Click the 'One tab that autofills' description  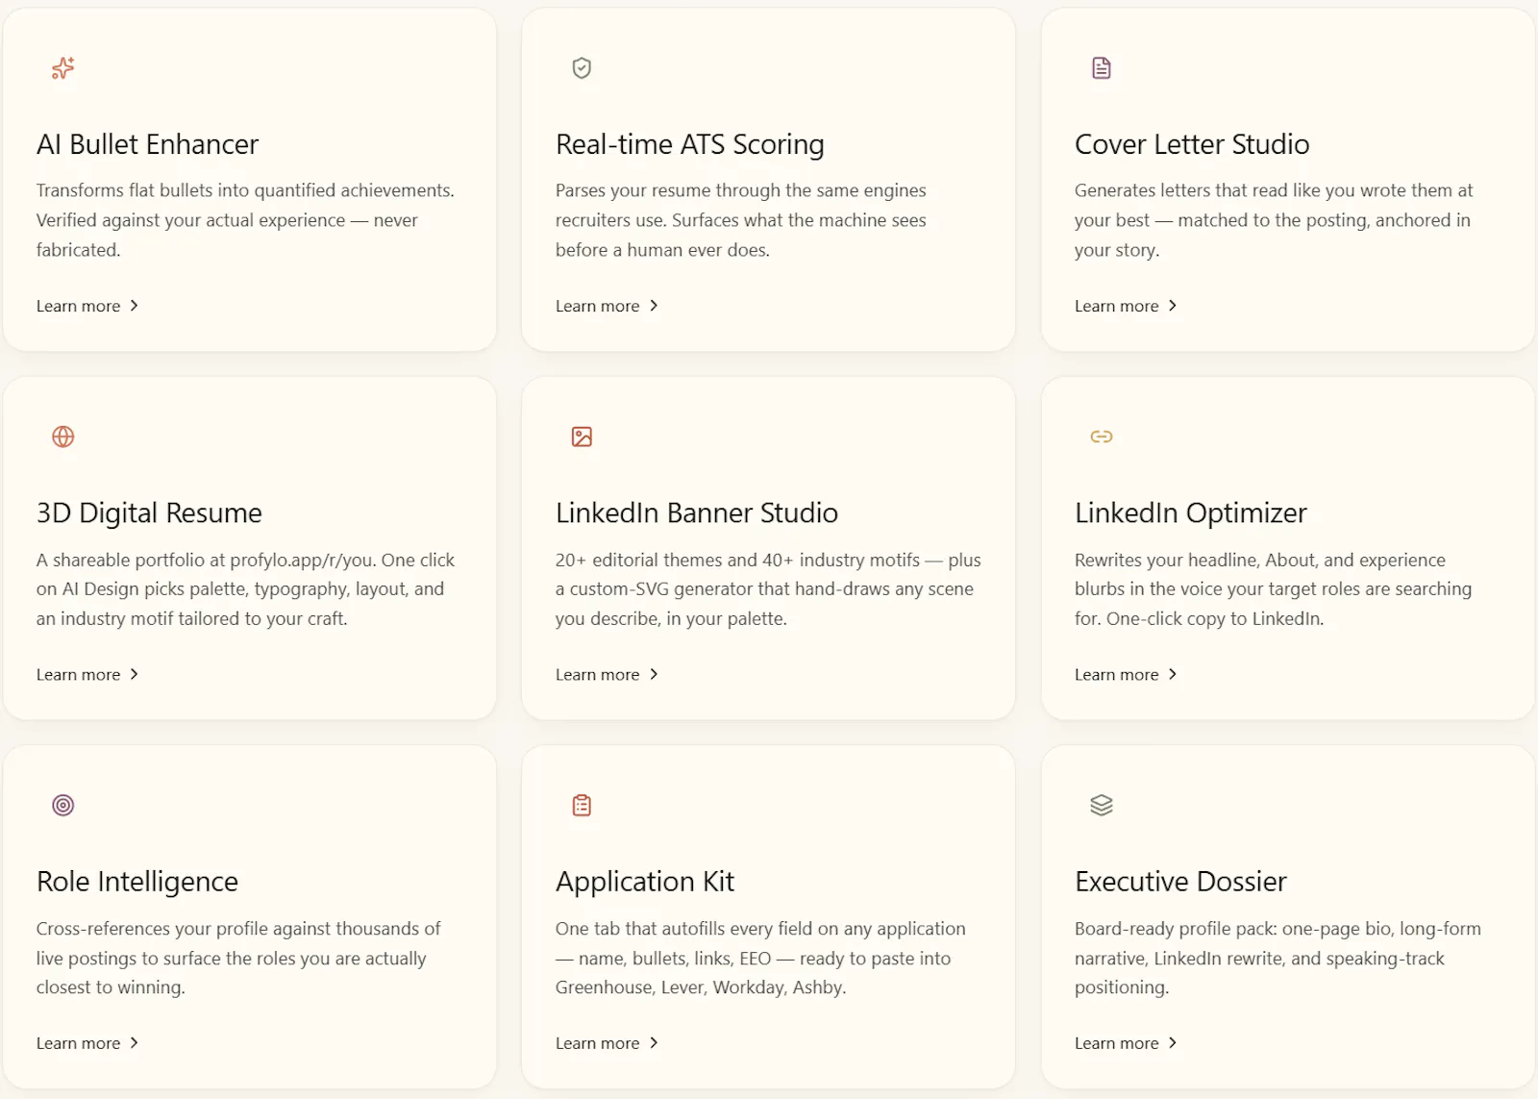click(760, 958)
